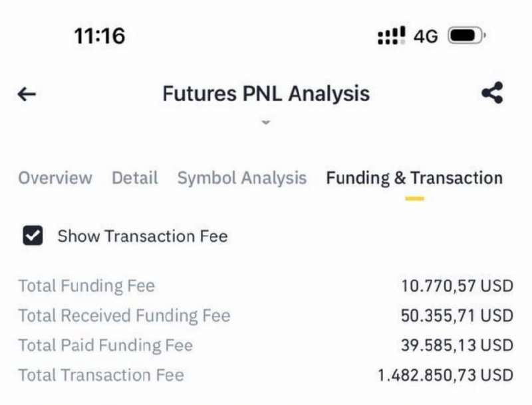Tap the Show Transaction Fee label

[x=142, y=236]
